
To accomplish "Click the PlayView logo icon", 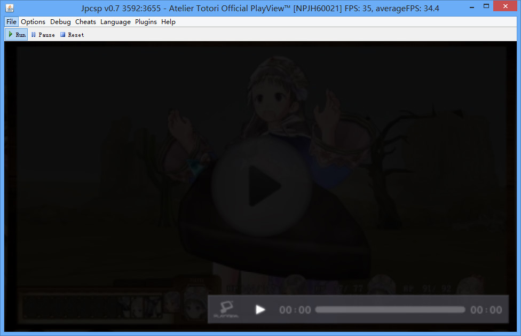I will 227,309.
